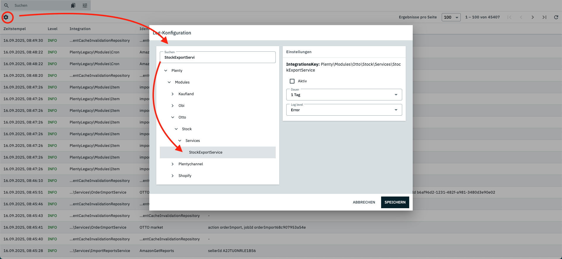The height and width of the screenshot is (259, 562).
Task: Jump to first results page
Action: click(x=509, y=17)
